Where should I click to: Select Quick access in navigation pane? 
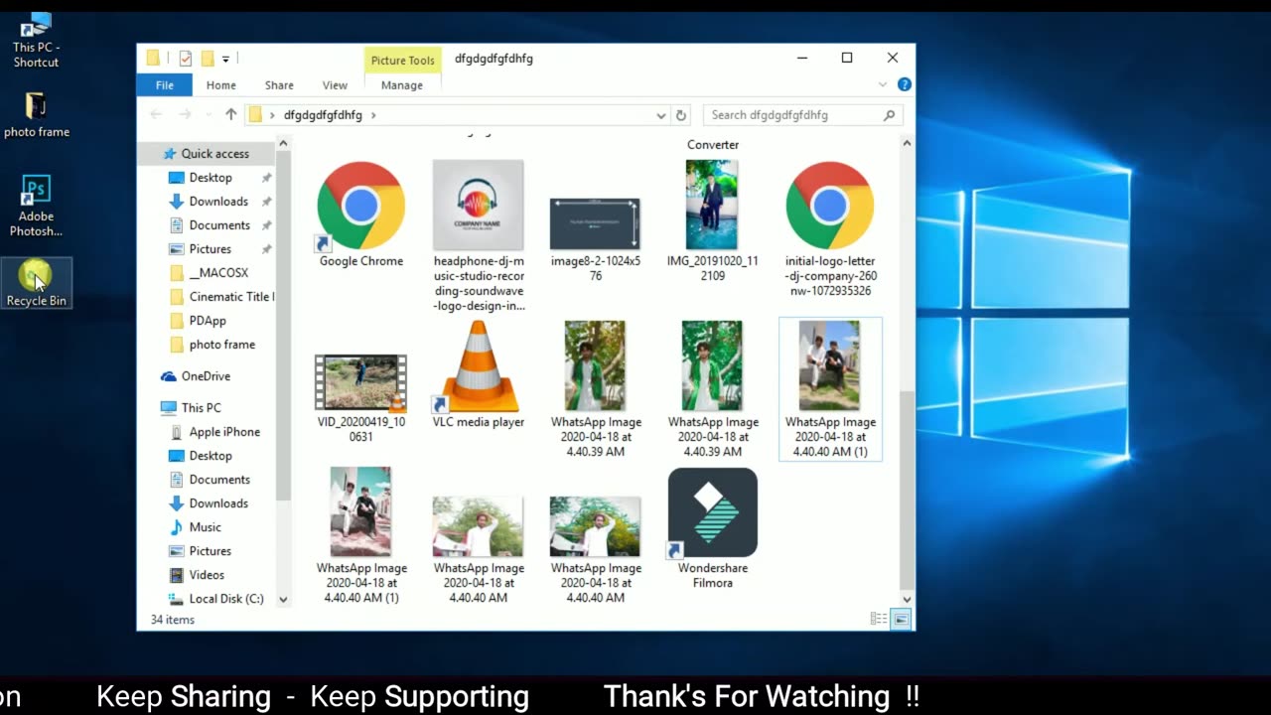click(207, 154)
